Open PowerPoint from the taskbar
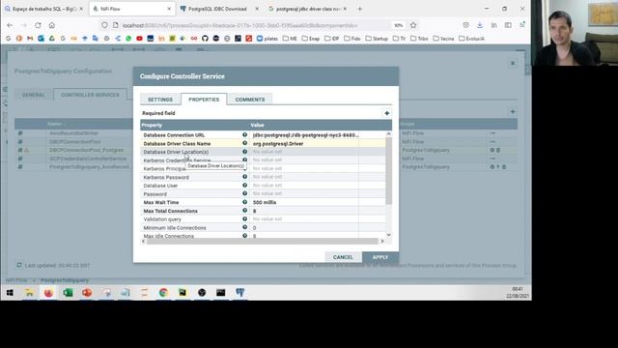 (x=87, y=292)
